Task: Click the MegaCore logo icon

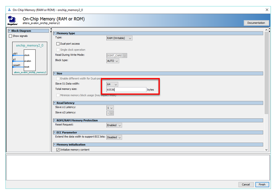Action: (11, 20)
